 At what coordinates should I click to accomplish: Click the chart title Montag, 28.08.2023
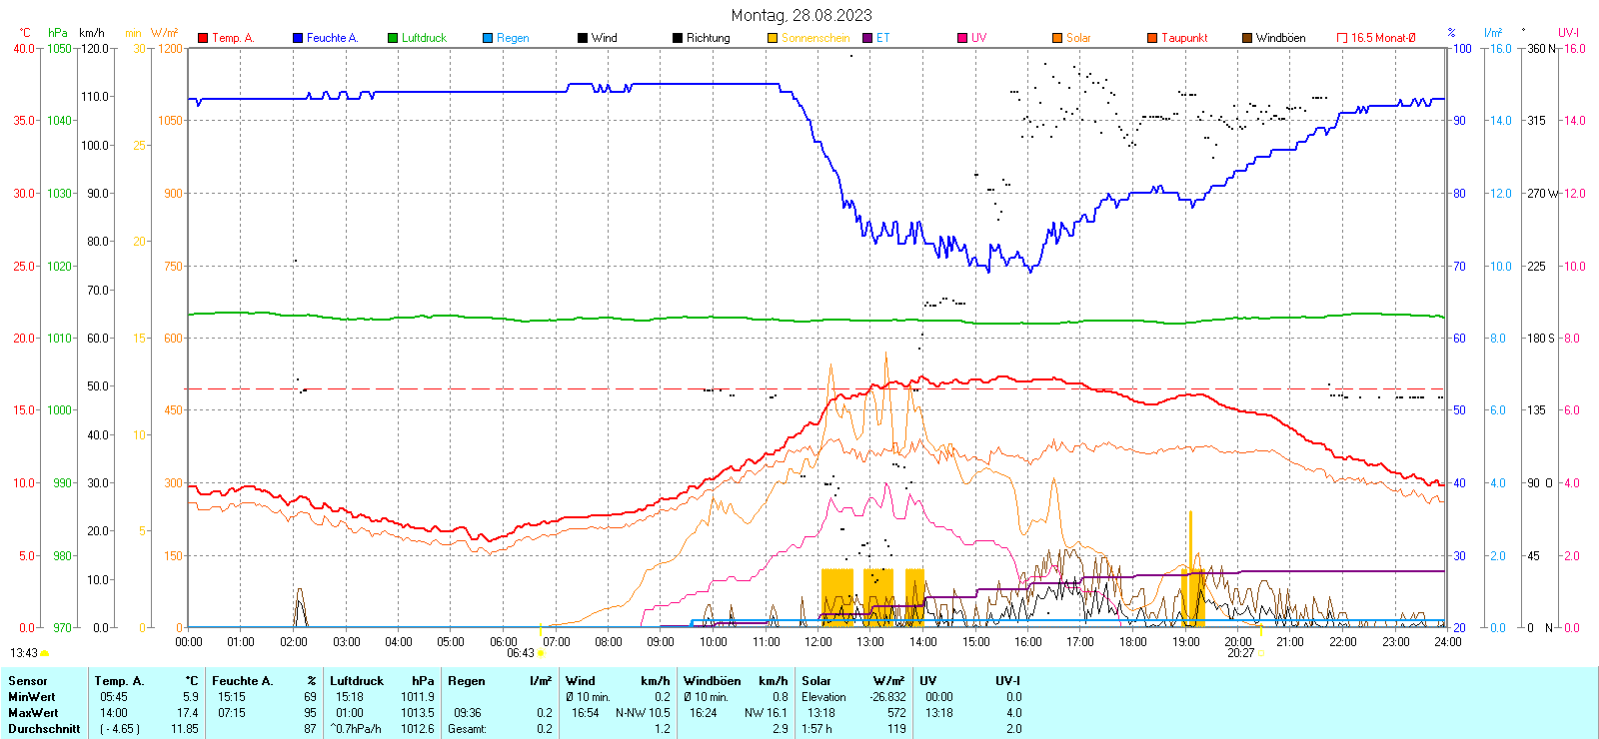click(800, 15)
